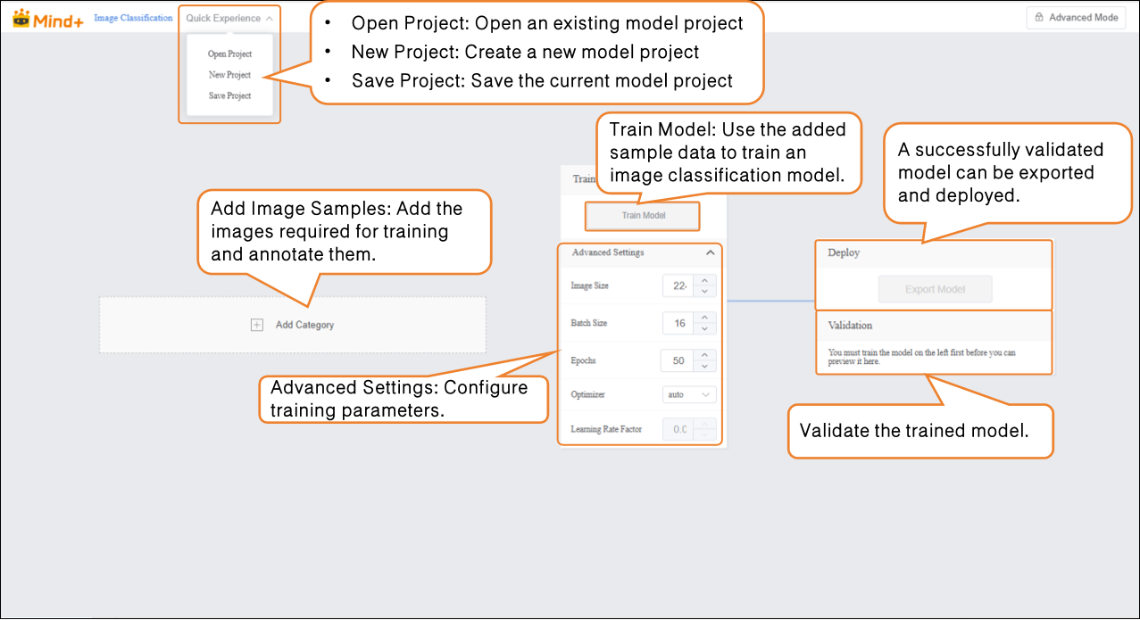
Task: Choose Save Project from the menu
Action: (229, 95)
